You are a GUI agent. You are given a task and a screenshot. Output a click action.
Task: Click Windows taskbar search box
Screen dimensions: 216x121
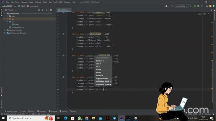31,118
